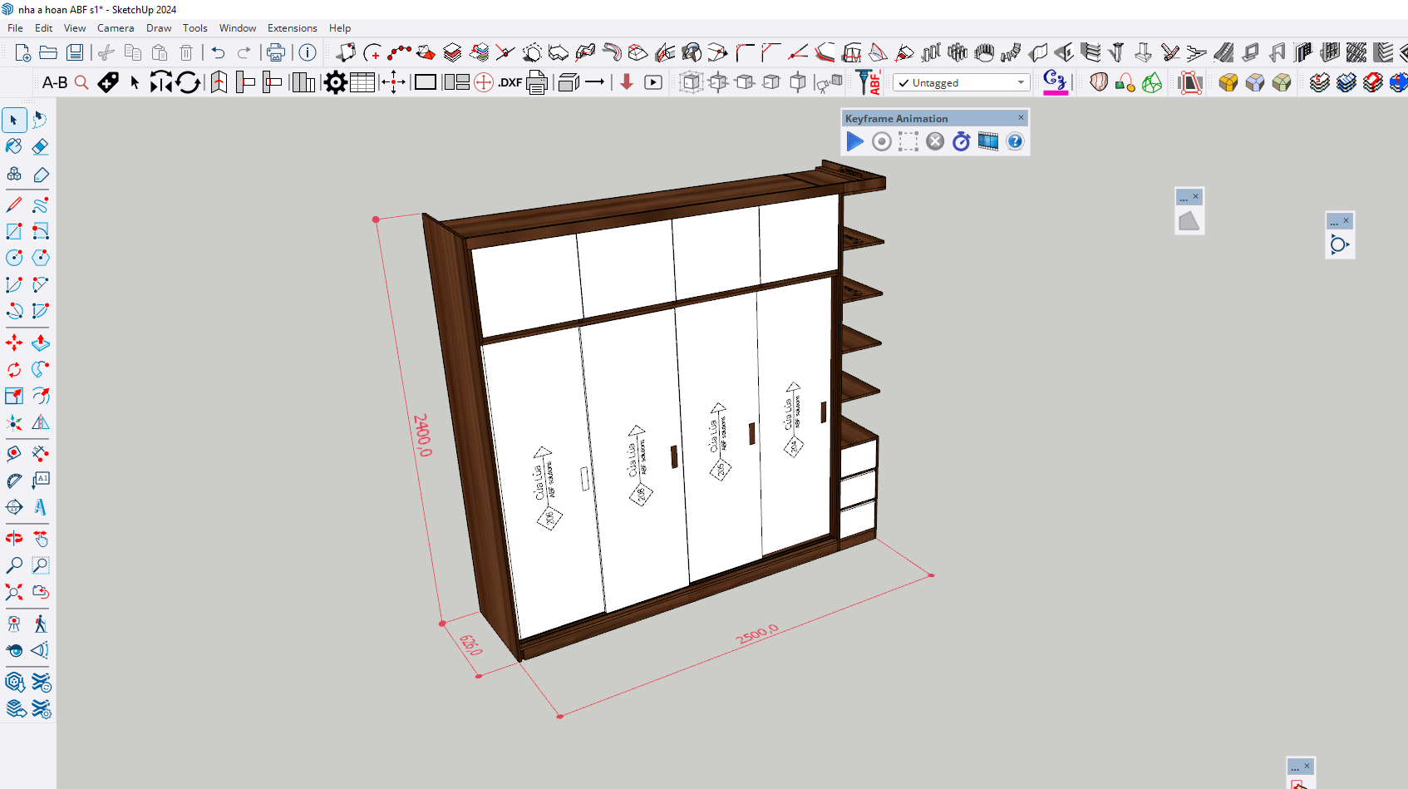
Task: Open the Draw menu
Action: (159, 28)
